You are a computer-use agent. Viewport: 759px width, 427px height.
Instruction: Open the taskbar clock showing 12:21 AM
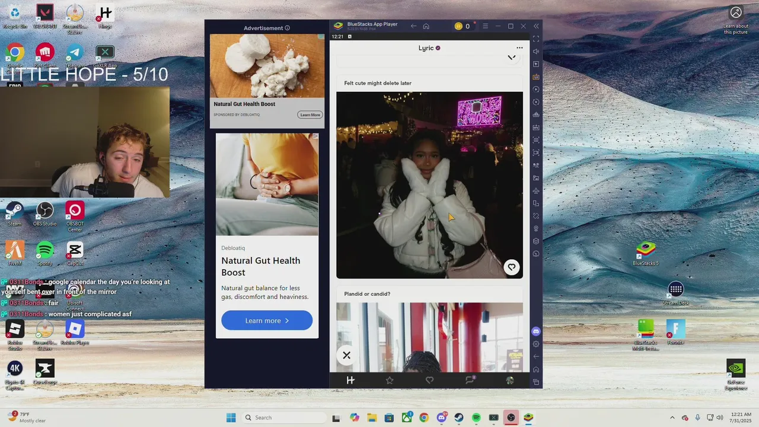tap(741, 418)
